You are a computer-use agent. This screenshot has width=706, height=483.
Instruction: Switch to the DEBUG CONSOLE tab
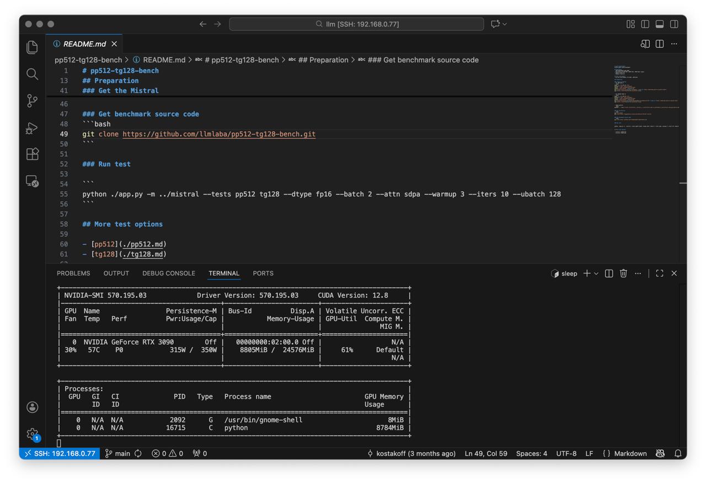[168, 273]
